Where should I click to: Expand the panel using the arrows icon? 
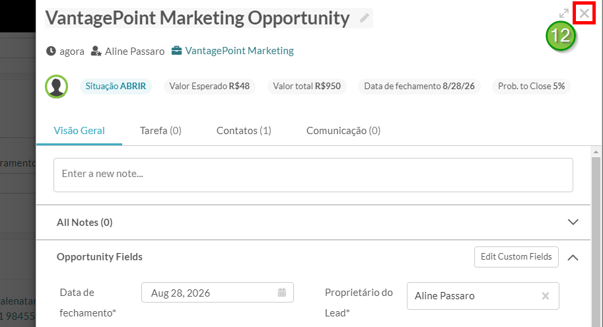564,13
